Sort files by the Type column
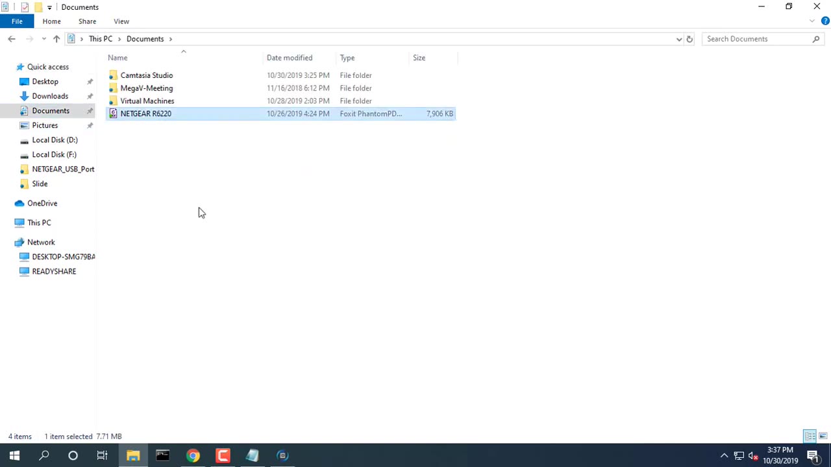The image size is (831, 467). (x=373, y=58)
